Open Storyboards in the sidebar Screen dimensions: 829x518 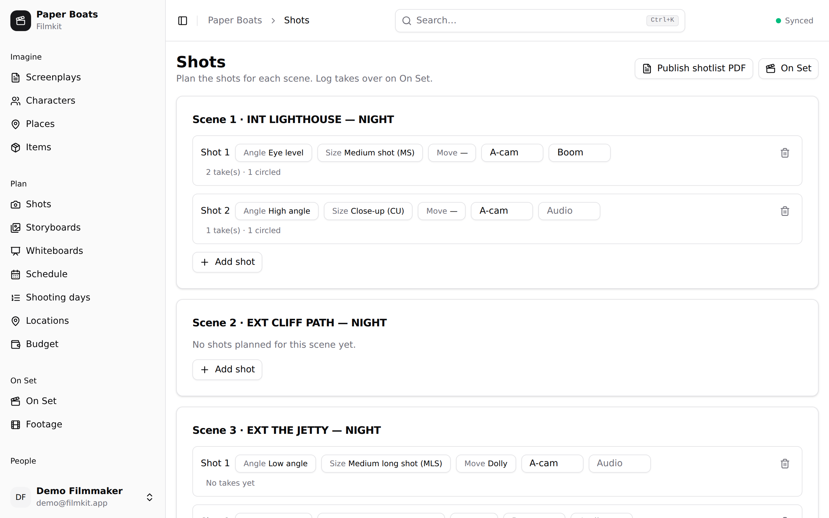83,228
